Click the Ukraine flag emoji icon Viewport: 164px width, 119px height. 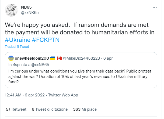53,58
